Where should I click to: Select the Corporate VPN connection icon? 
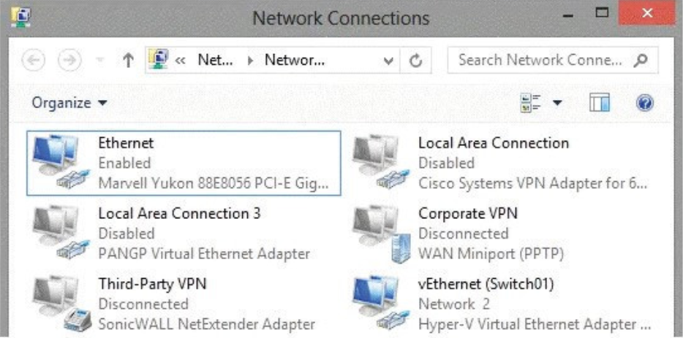coord(382,234)
